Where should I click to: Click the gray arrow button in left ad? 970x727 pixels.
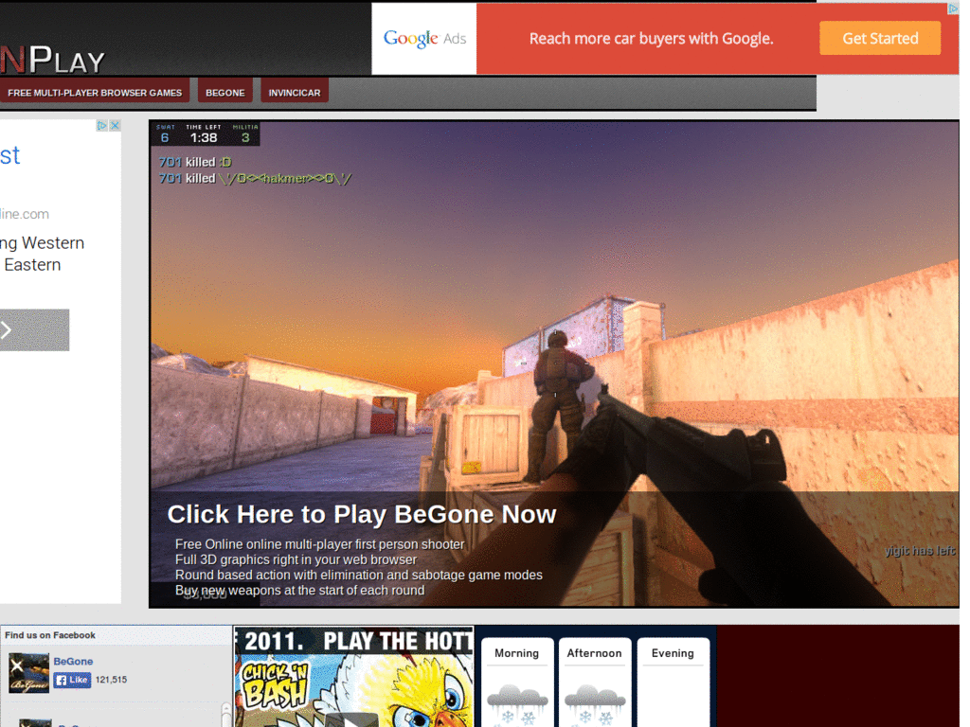click(34, 330)
